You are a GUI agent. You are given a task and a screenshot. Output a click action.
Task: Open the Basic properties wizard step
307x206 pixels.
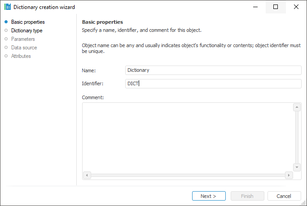(28, 22)
